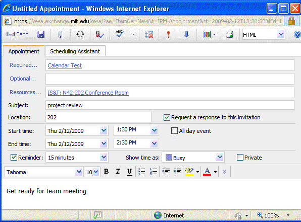Set low importance with blue arrow
Image resolution: width=301 pixels, height=222 pixels.
(186, 34)
